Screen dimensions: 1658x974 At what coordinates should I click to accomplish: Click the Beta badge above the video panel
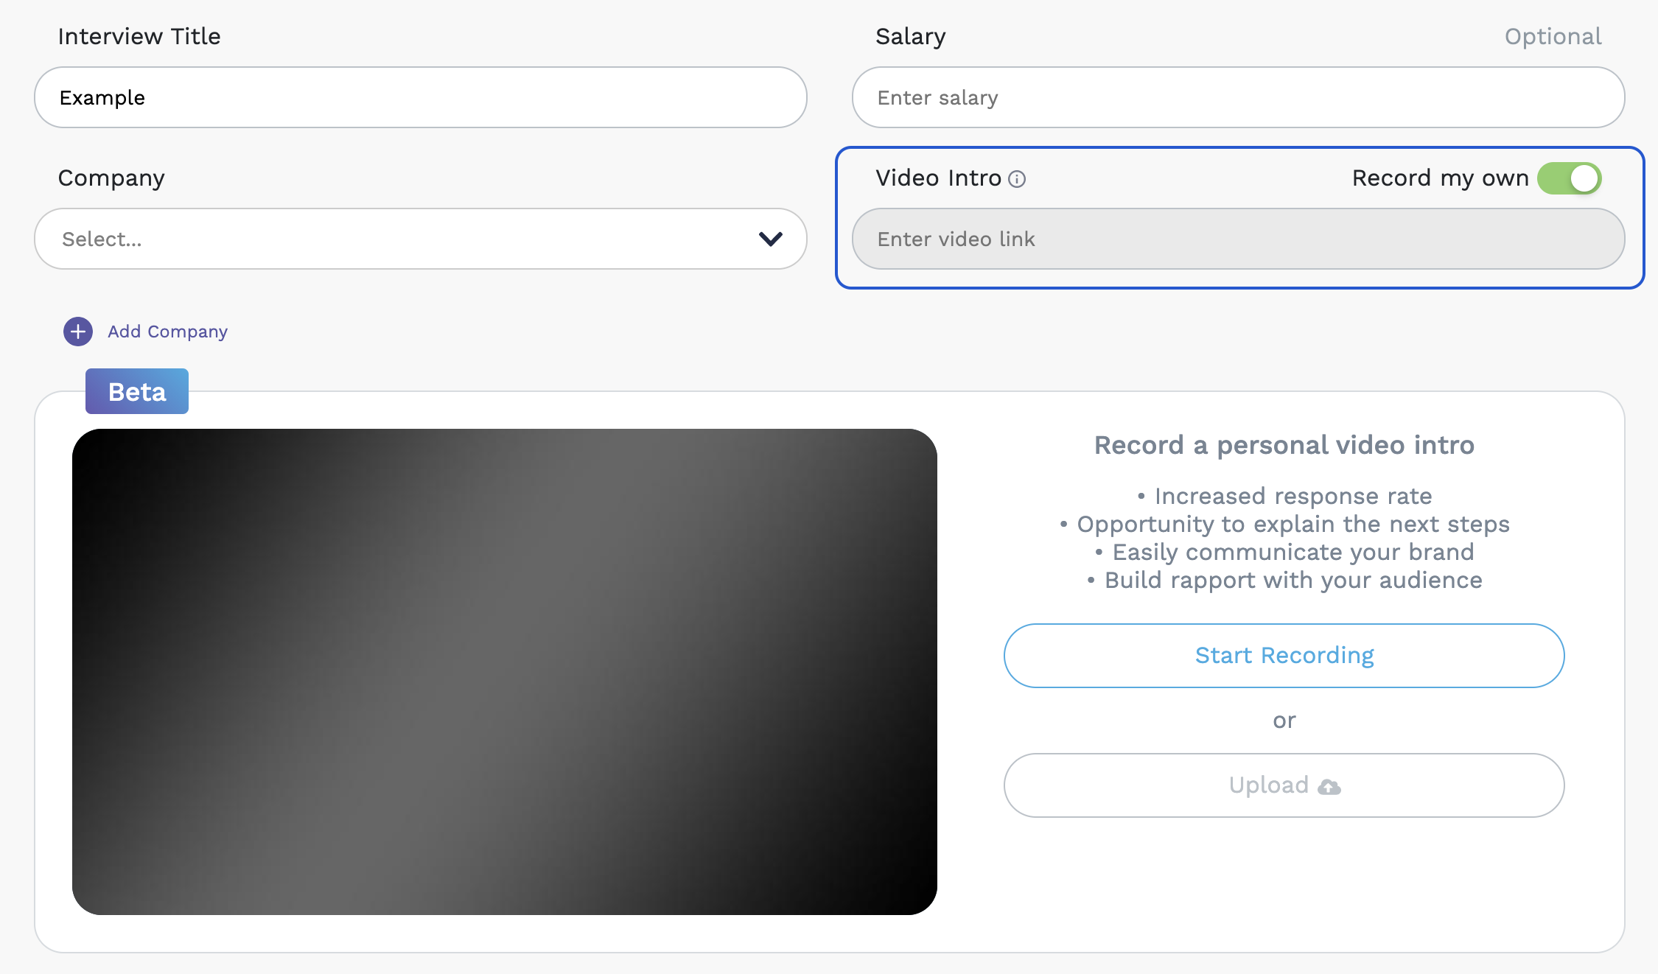[136, 391]
